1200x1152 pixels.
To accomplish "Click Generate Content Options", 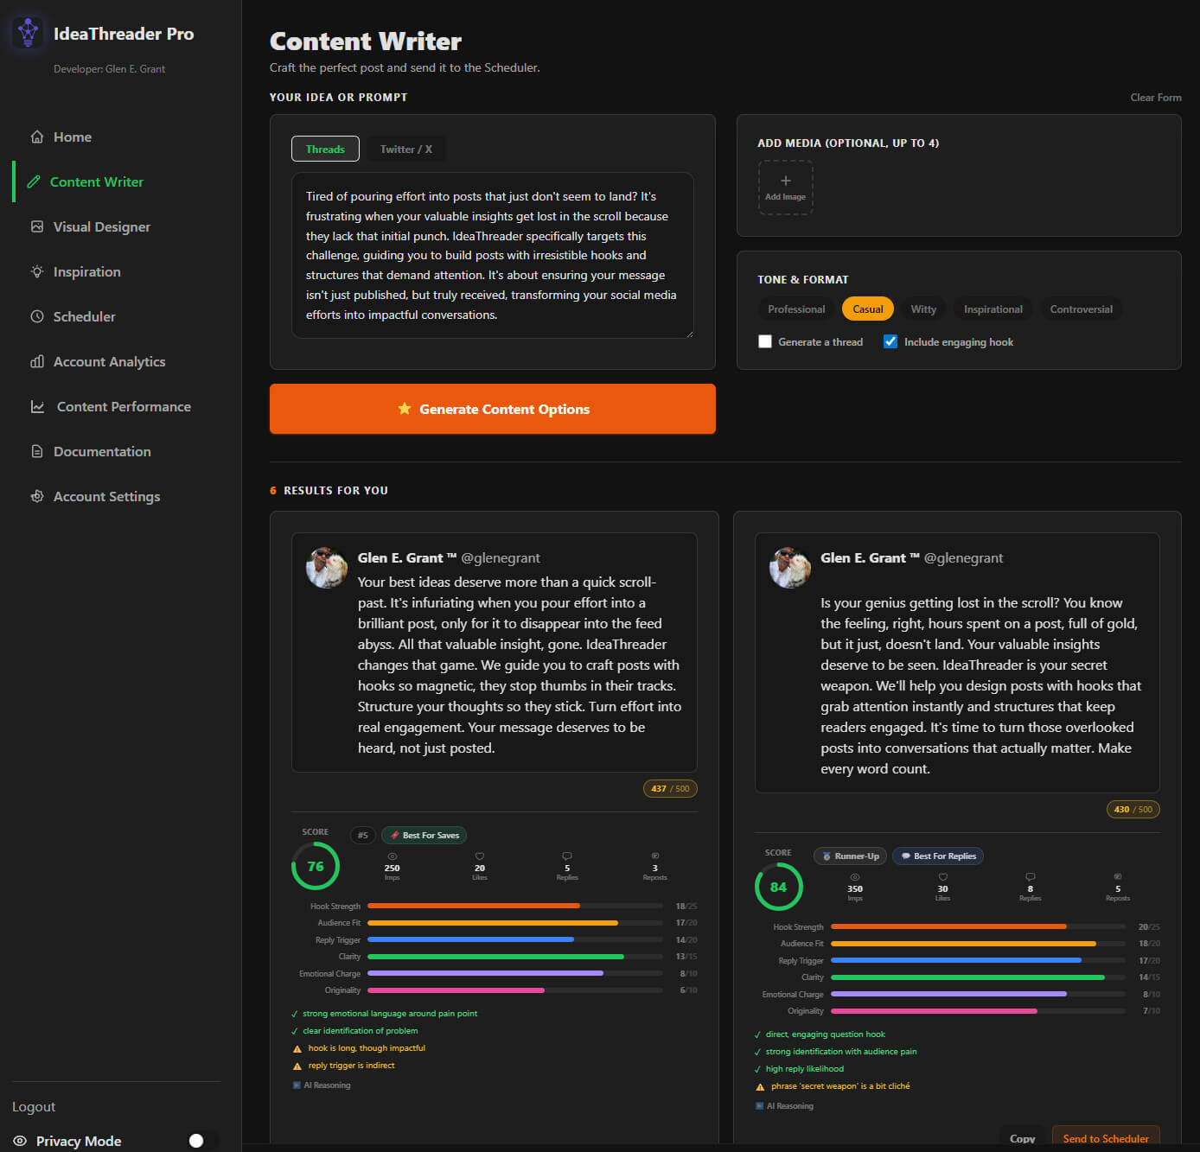I will [493, 409].
